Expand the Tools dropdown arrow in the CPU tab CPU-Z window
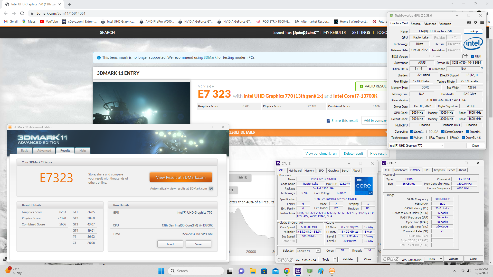This screenshot has height=277, width=493. (335, 259)
